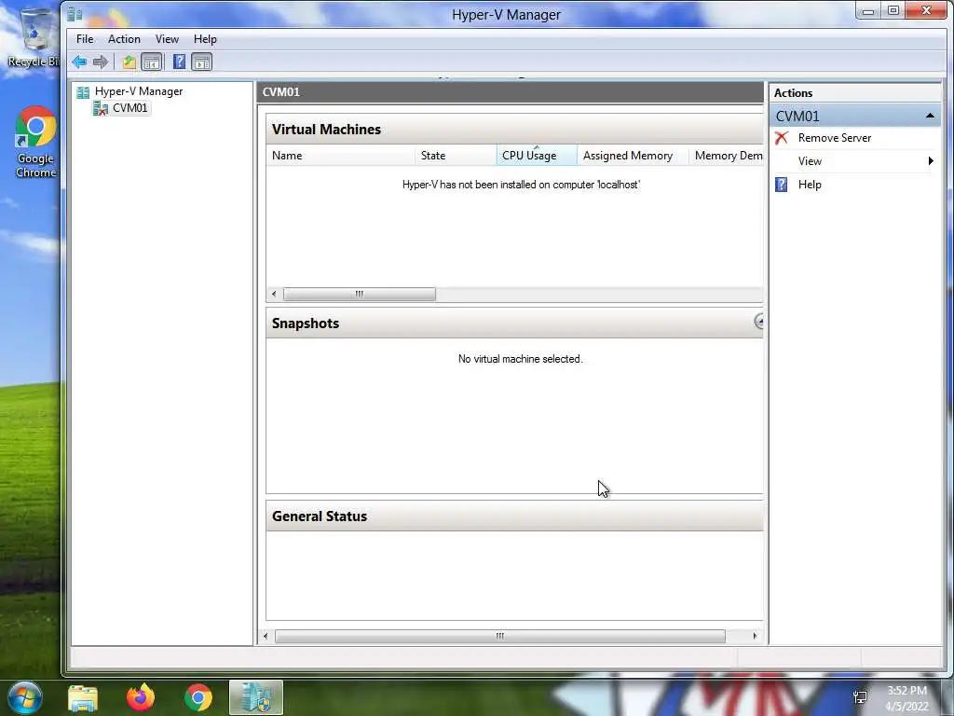Collapse the CVM01 actions section arrow
954x716 pixels.
pos(930,116)
